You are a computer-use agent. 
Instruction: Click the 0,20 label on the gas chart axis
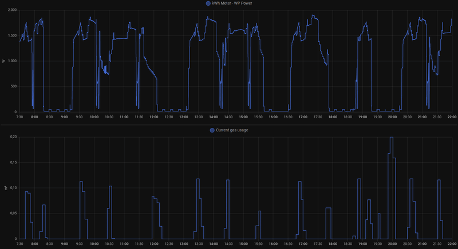(x=13, y=137)
